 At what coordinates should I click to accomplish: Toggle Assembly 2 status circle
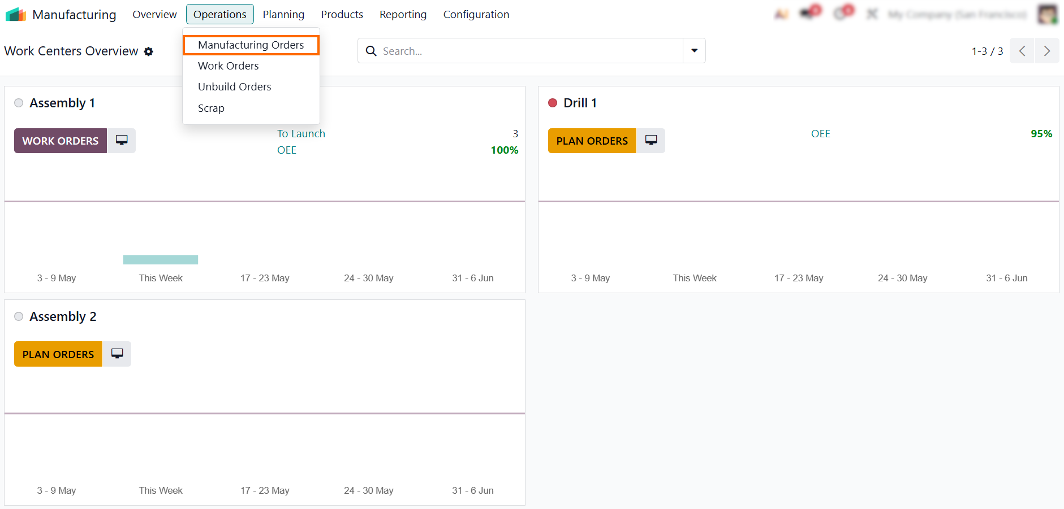click(19, 316)
